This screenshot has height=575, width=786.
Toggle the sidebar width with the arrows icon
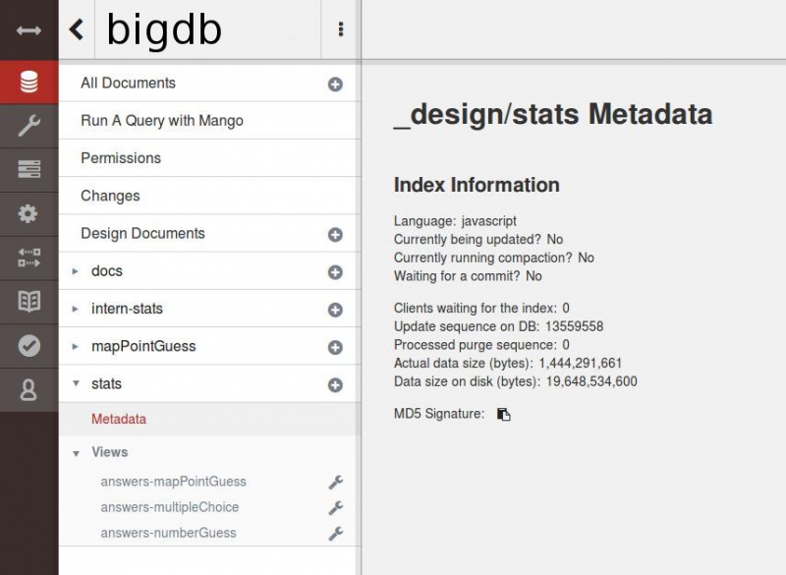click(28, 30)
